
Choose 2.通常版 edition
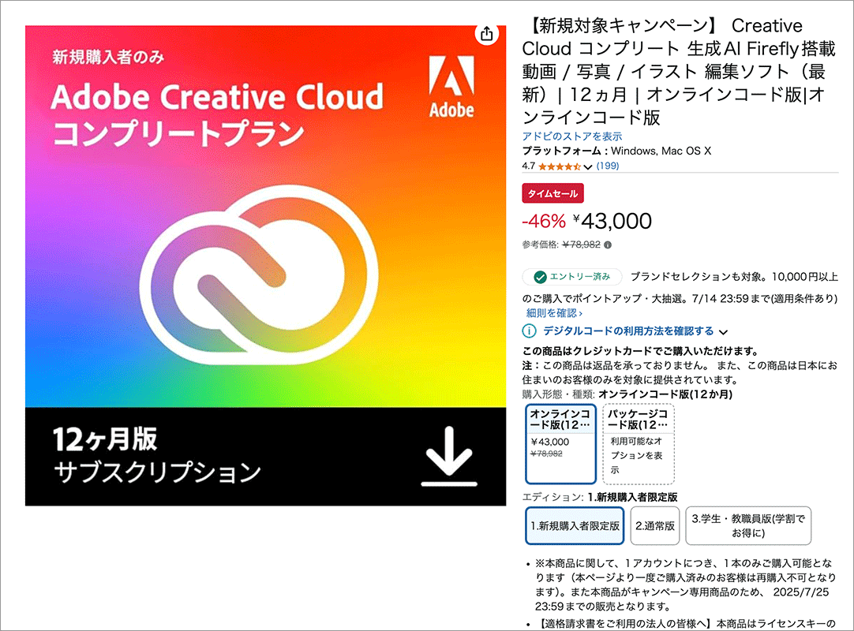tap(654, 526)
